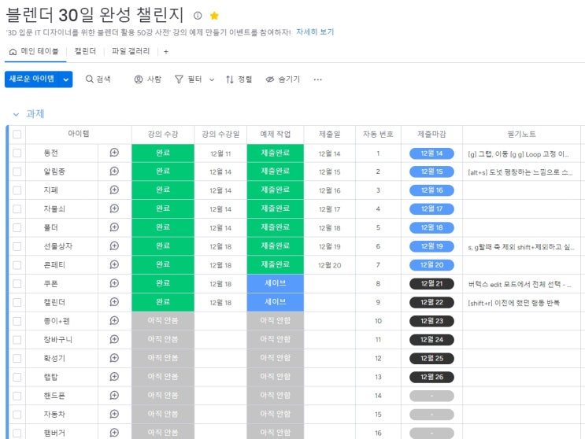Screen dimensions: 585x439
Task: Click the 자세히 보기 link
Action: click(x=315, y=32)
